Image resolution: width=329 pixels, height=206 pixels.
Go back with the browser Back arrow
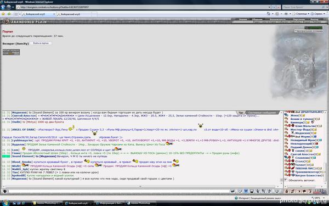click(x=3, y=7)
